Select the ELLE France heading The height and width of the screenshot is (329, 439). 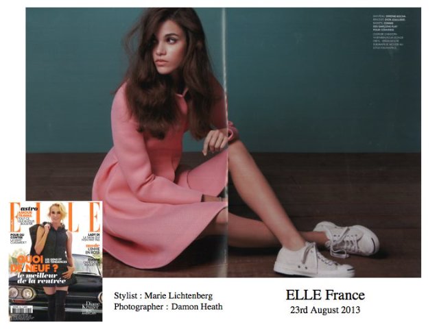point(325,295)
